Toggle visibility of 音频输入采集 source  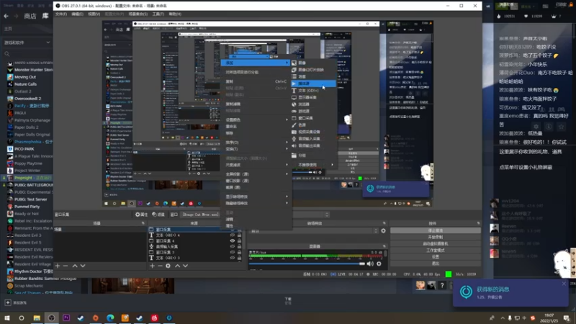232,246
